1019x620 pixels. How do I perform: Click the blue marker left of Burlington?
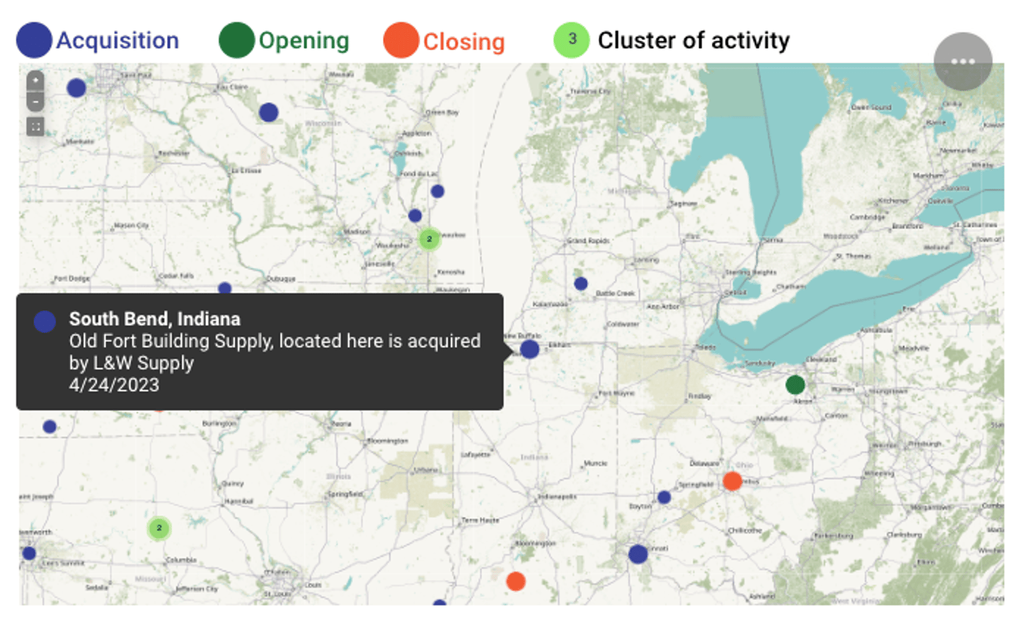[50, 426]
